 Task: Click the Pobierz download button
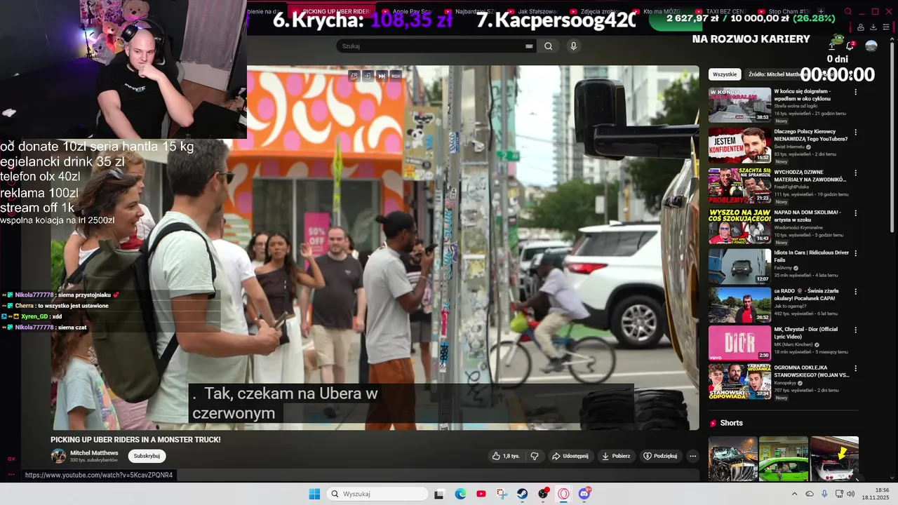[x=616, y=456]
